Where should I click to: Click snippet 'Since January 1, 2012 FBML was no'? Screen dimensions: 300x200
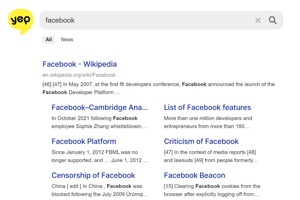point(100,156)
